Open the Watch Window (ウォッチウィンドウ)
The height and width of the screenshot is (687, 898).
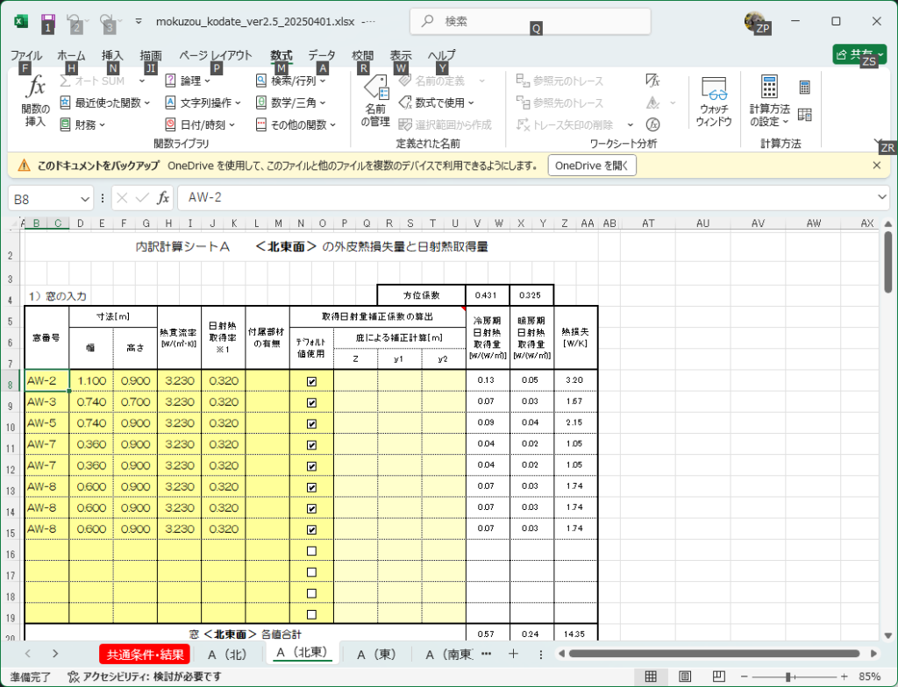(714, 102)
